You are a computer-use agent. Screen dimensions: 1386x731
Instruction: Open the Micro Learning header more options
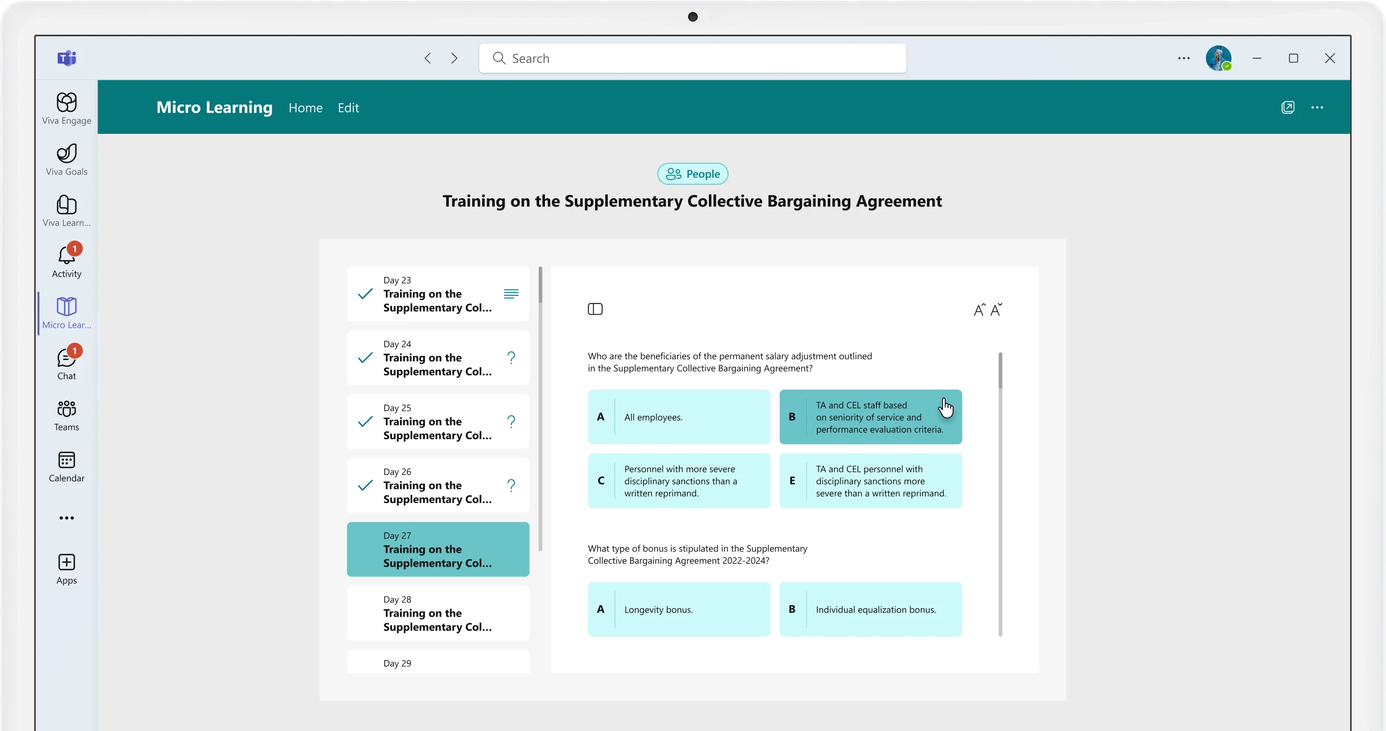pyautogui.click(x=1317, y=107)
